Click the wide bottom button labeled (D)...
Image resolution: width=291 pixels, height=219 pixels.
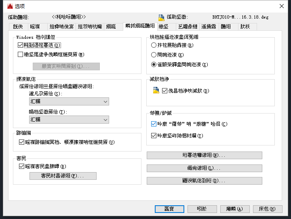pyautogui.click(x=205, y=181)
